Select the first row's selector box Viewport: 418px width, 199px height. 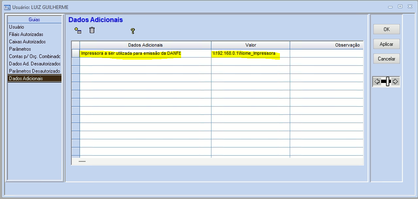[x=75, y=54]
